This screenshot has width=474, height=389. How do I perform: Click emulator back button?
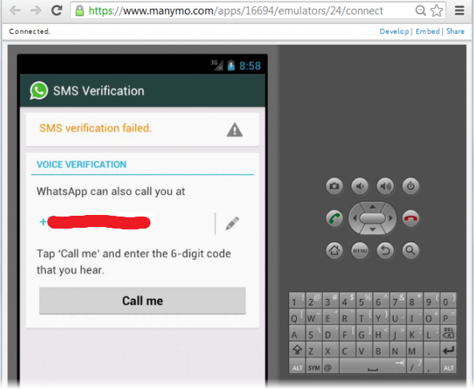385,250
